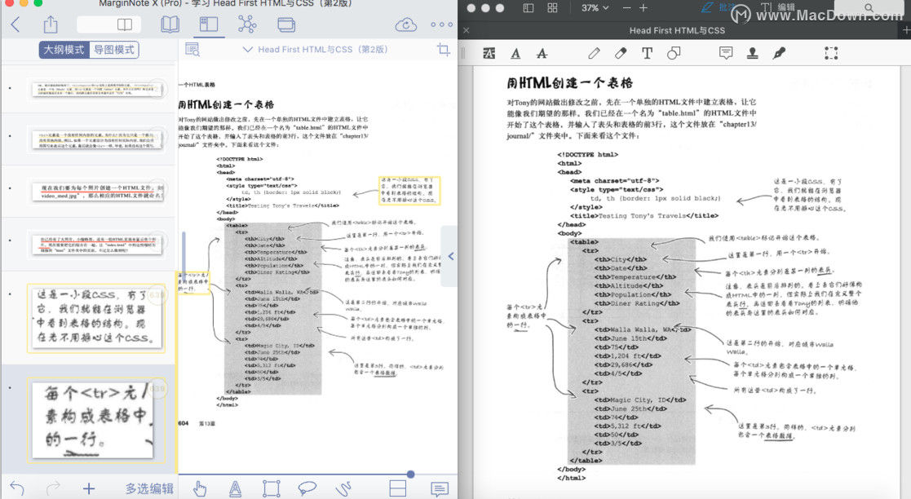
Task: Select the signature pen tool in PDF editor
Action: [x=779, y=54]
